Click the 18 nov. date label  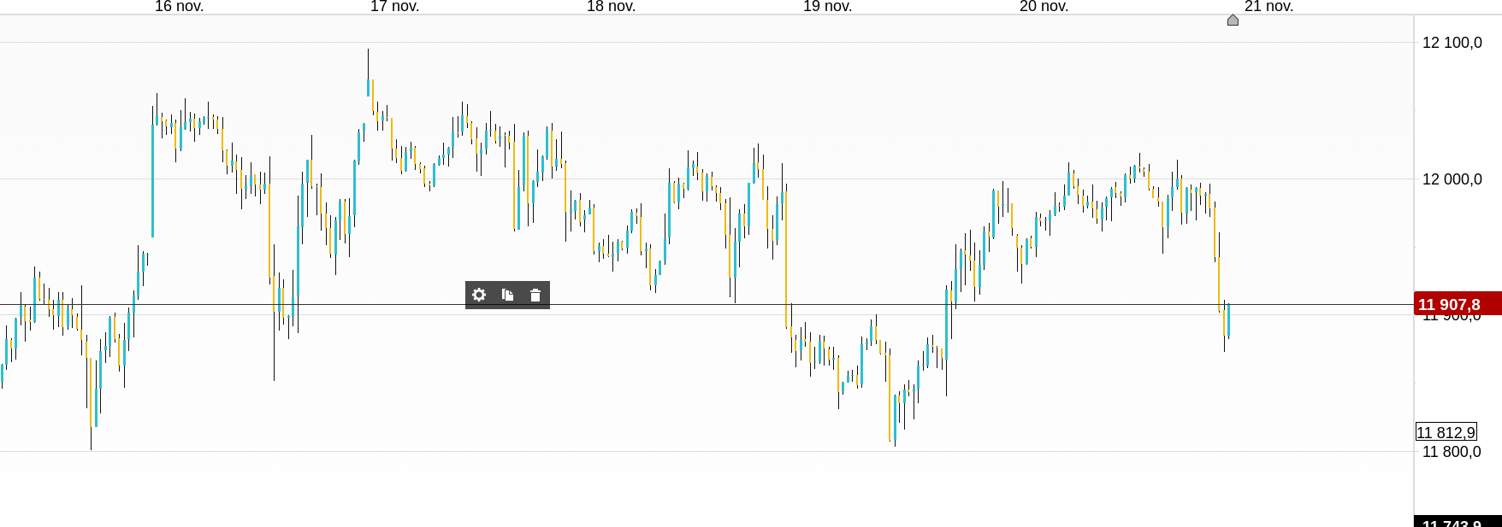coord(611,7)
